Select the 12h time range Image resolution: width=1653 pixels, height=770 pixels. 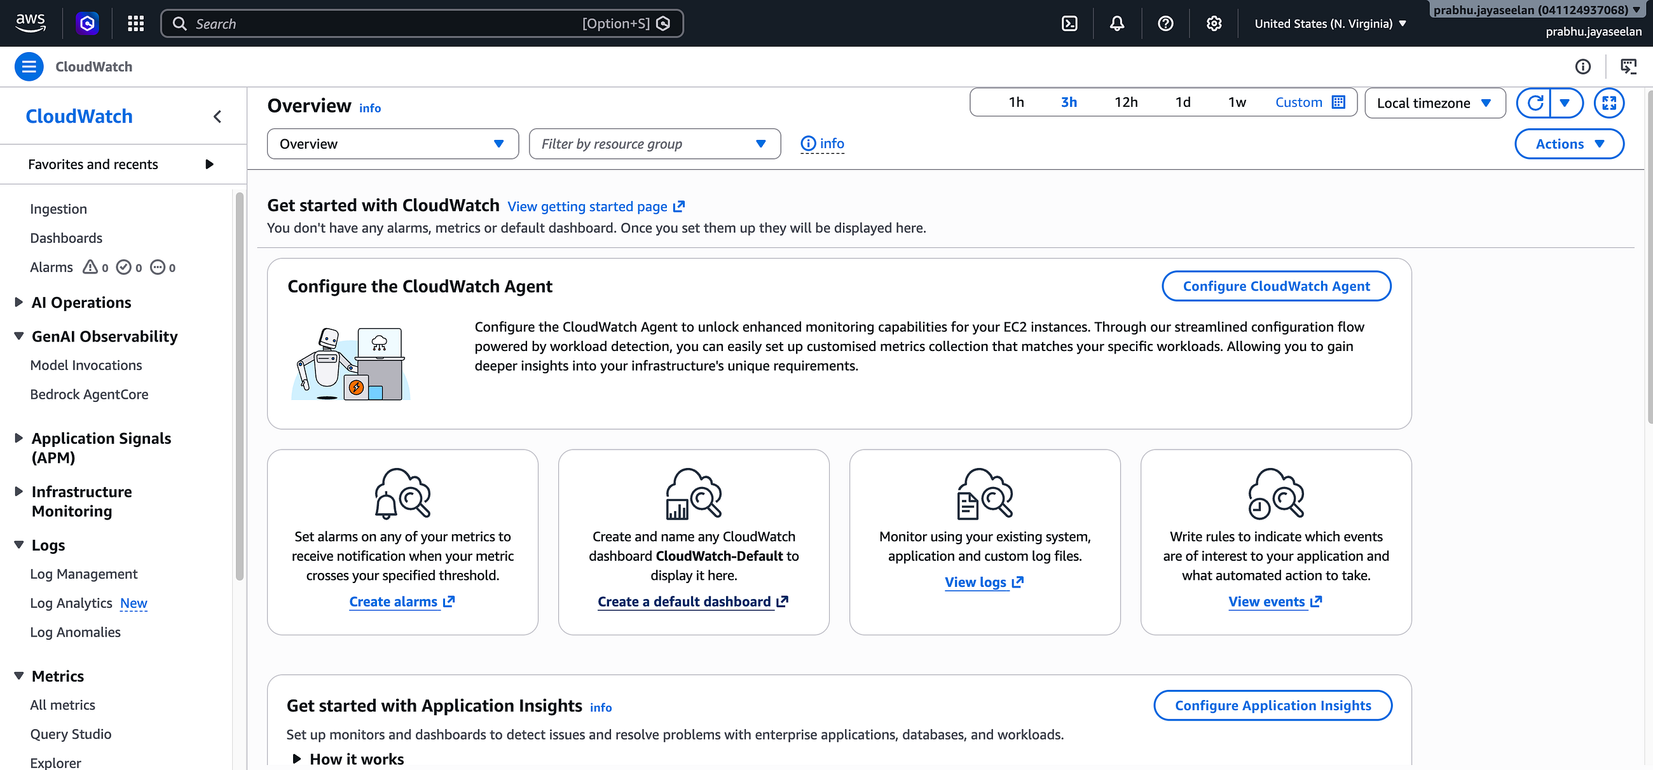click(1125, 102)
